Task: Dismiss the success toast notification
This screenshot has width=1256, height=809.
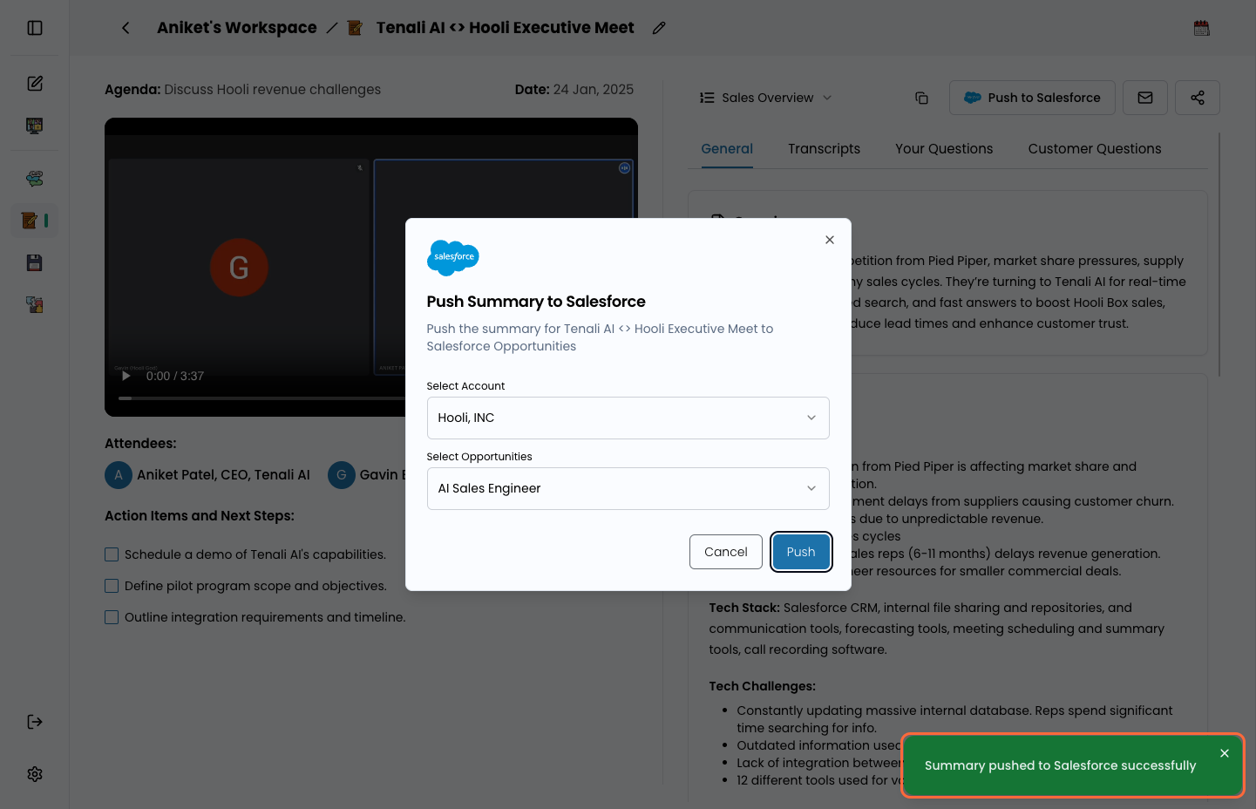Action: tap(1225, 753)
